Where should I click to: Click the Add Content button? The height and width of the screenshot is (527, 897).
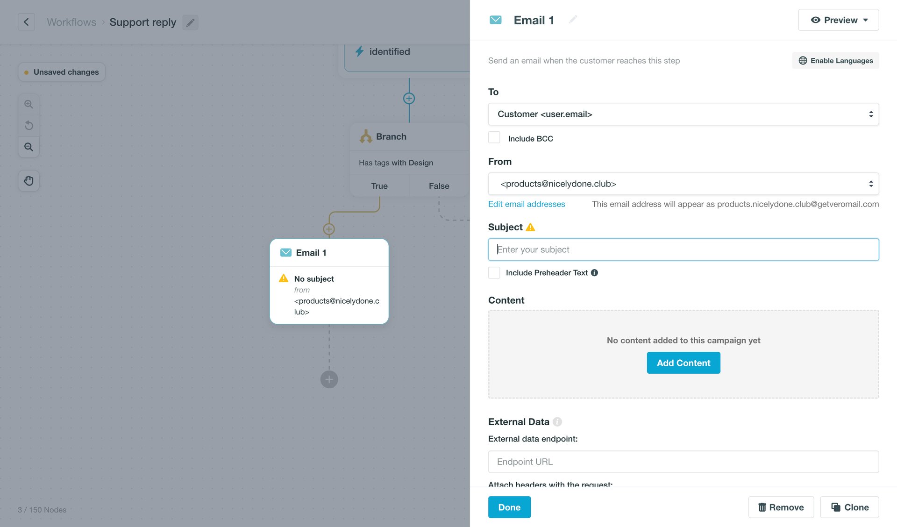tap(683, 363)
